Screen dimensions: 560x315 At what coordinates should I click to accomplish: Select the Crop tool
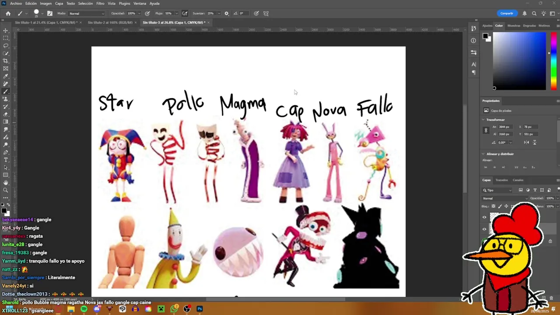[6, 61]
